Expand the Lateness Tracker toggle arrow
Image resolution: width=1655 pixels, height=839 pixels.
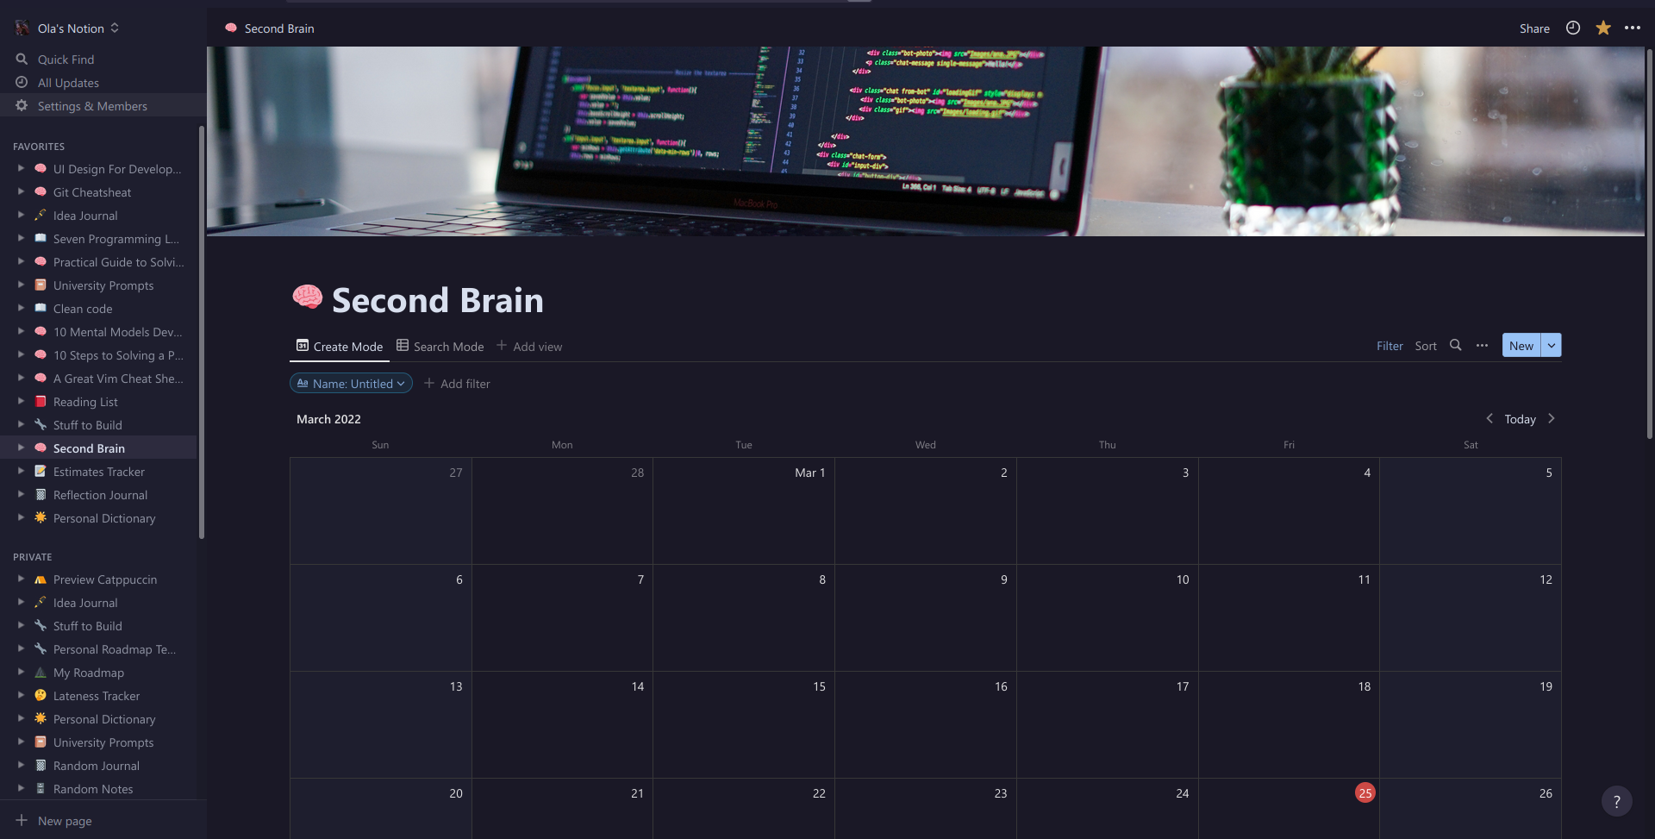click(x=21, y=695)
